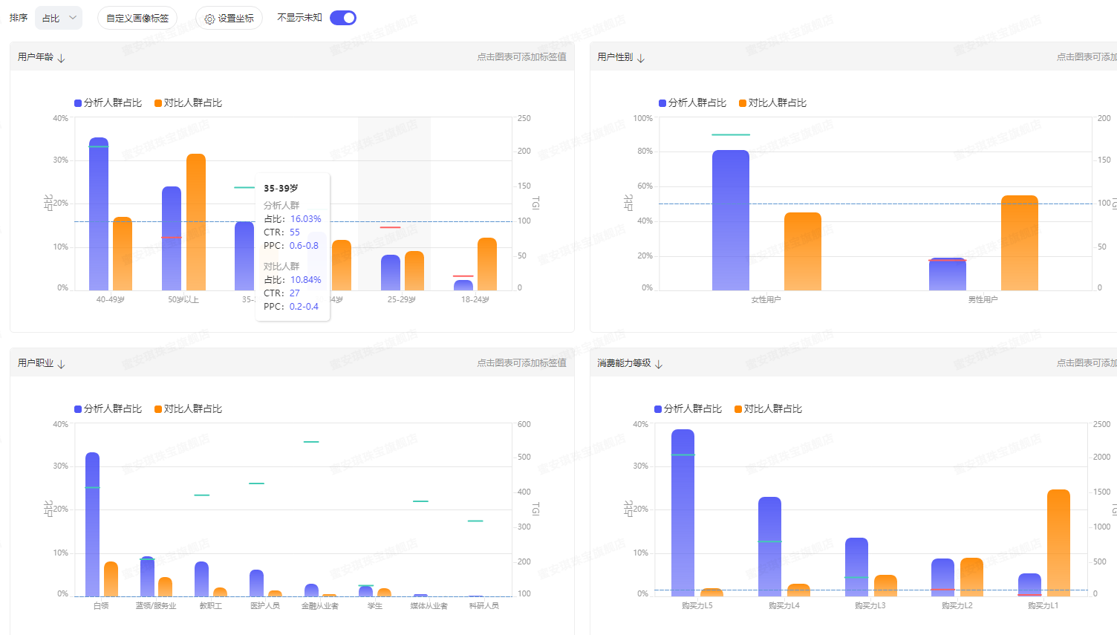Click sort arrow next to 用户性别
The image size is (1117, 635).
tap(641, 58)
